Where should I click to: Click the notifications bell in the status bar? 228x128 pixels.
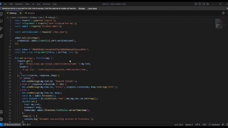227,124
